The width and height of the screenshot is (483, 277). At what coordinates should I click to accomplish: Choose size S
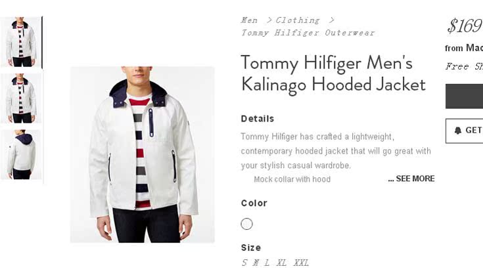click(244, 263)
